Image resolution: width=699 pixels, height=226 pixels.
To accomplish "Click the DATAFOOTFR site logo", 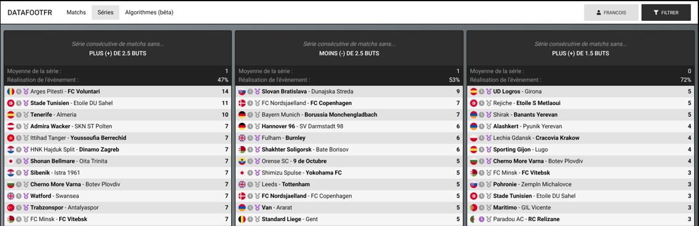I will point(30,12).
